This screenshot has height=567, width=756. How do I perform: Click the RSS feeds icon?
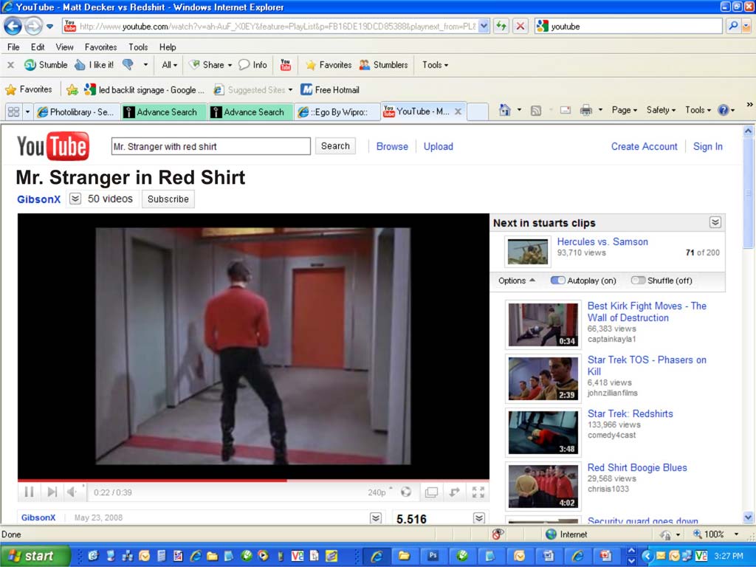pyautogui.click(x=536, y=111)
